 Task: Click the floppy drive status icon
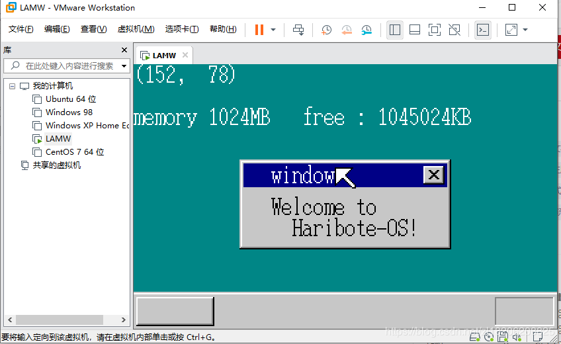click(503, 337)
